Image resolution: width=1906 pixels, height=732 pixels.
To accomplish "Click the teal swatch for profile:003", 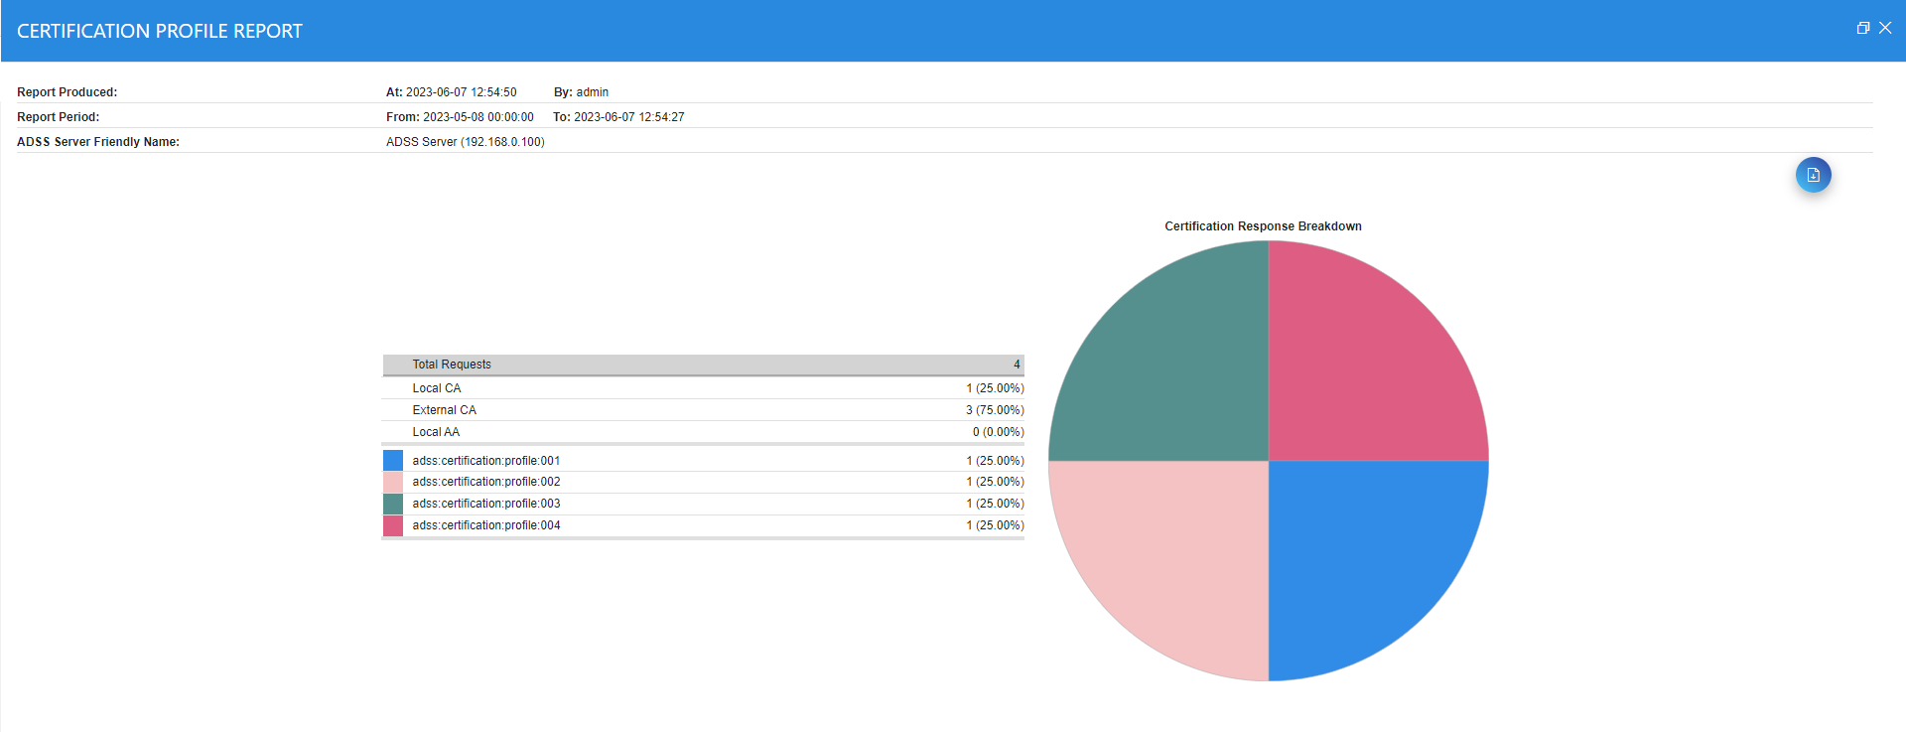I will click(393, 504).
